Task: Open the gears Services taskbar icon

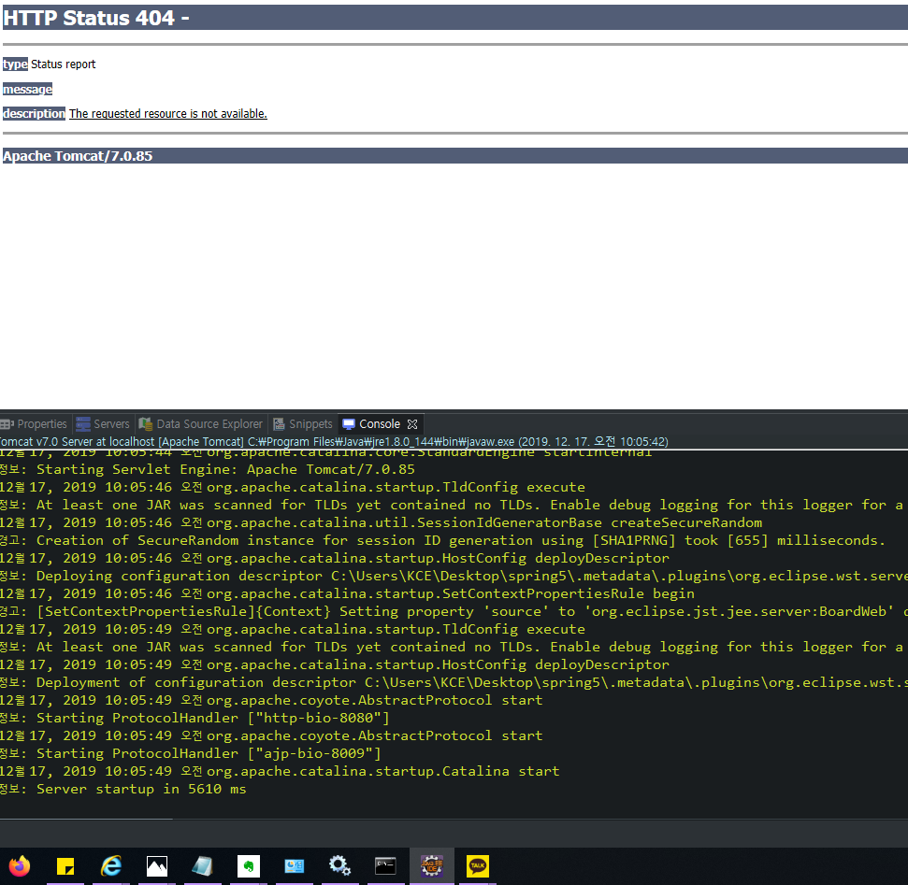Action: [x=340, y=866]
